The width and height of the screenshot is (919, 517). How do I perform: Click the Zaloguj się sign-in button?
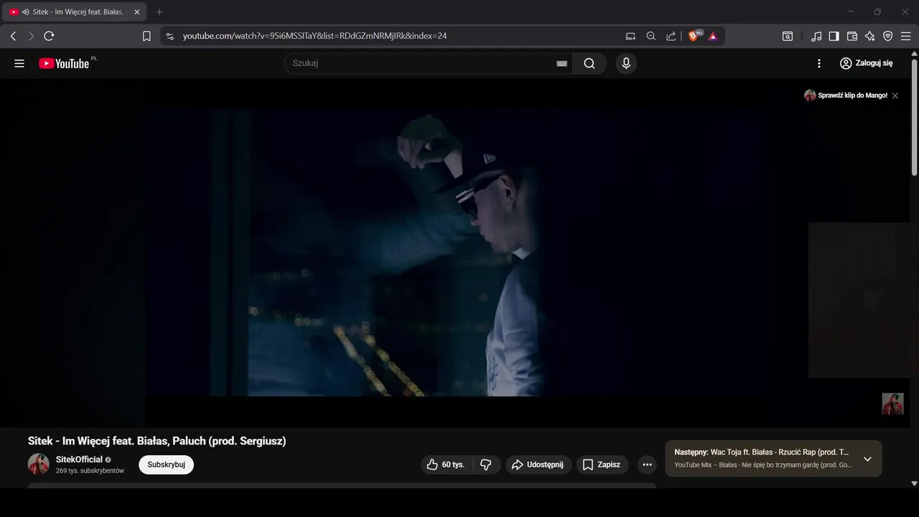click(867, 63)
